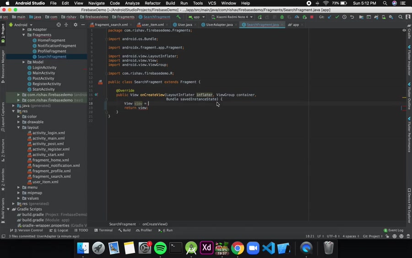Click the Git update project arrow

[x=330, y=17]
